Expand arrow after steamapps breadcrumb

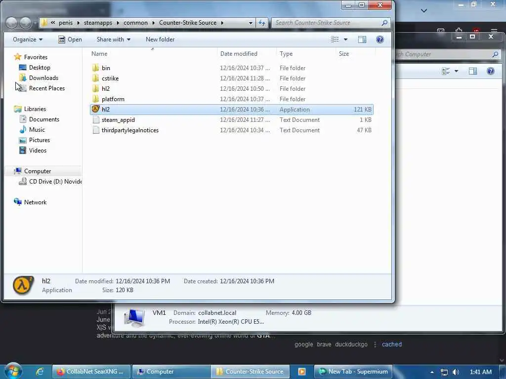coord(118,23)
